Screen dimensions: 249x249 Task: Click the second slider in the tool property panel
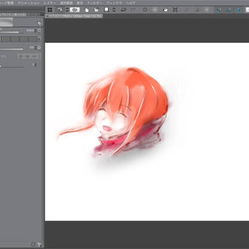click(12, 49)
